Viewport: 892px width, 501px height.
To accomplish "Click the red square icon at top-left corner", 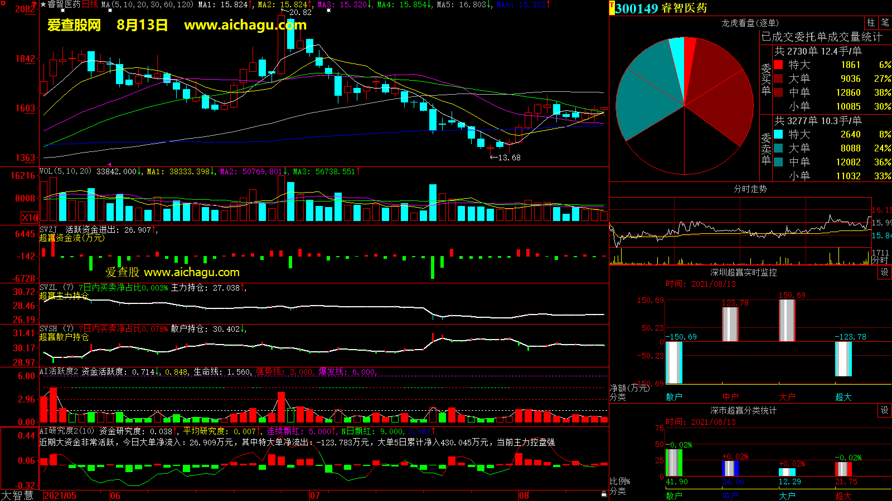I will click(3, 3).
